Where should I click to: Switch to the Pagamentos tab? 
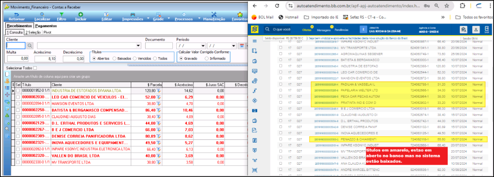click(x=46, y=26)
